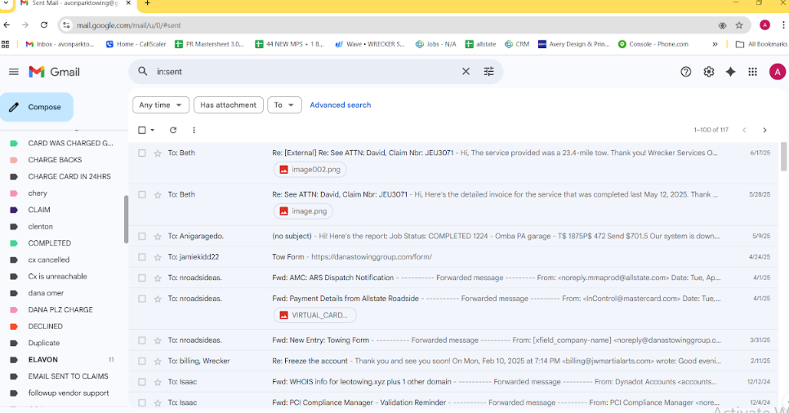789x413 pixels.
Task: Star the email to jamiekidd22
Action: click(158, 257)
